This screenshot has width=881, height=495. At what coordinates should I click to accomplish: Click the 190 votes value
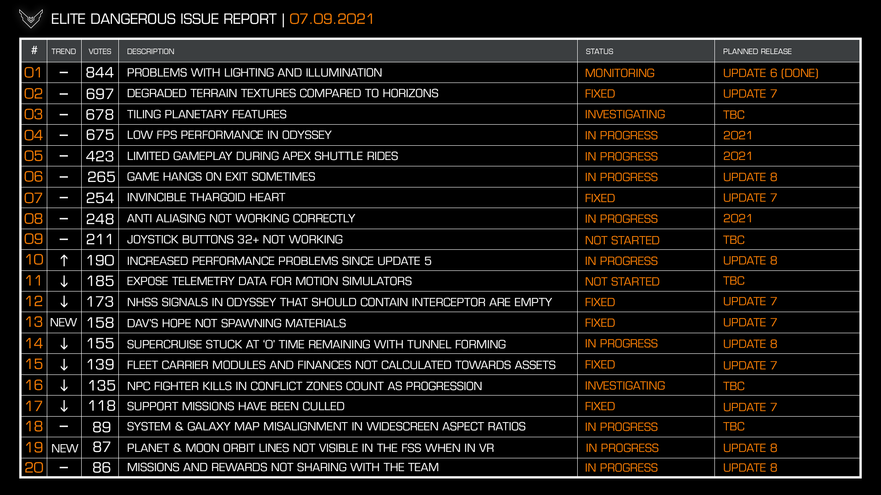point(100,260)
